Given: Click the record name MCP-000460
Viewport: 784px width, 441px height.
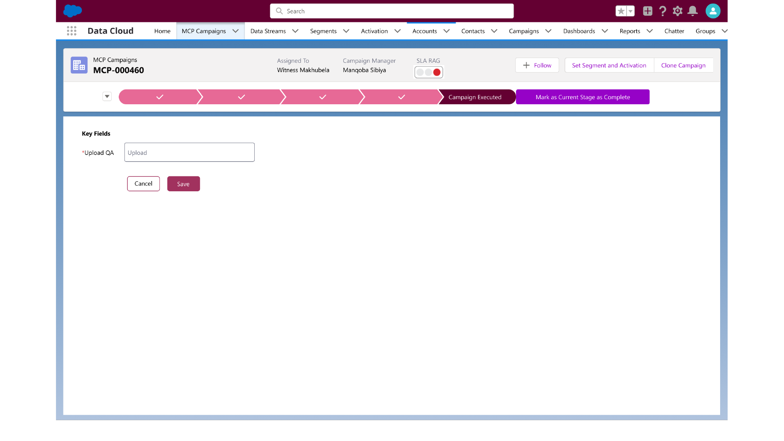Looking at the screenshot, I should (119, 70).
